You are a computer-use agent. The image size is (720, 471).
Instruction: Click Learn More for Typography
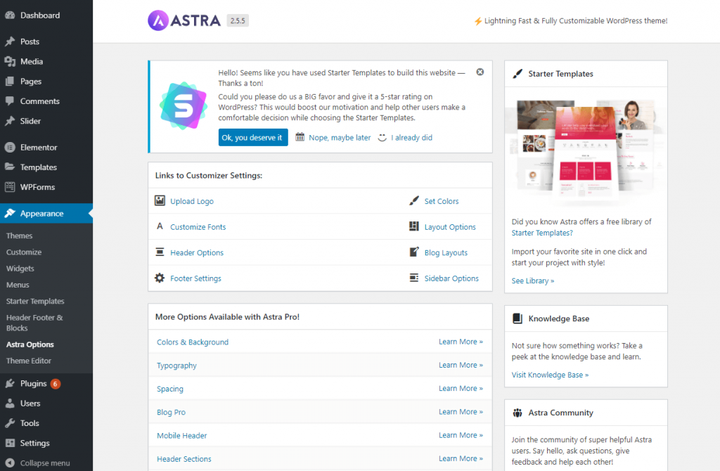pos(461,365)
